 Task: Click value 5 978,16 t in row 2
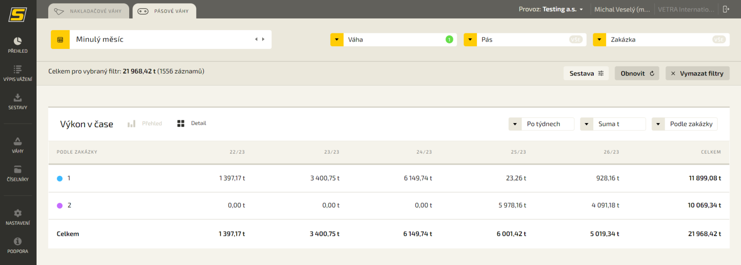pos(512,205)
